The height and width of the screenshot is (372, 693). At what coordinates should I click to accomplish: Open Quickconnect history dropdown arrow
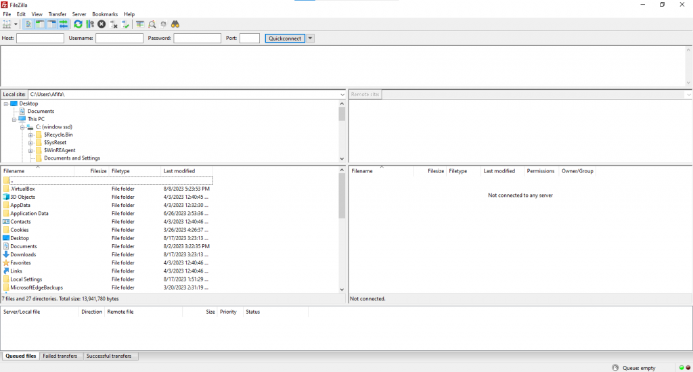[x=310, y=39]
